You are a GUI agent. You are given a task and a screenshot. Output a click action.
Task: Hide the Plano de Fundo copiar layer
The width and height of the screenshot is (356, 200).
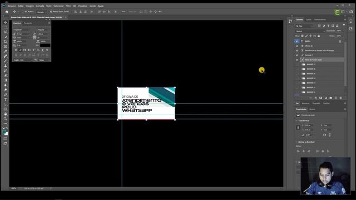[297, 60]
